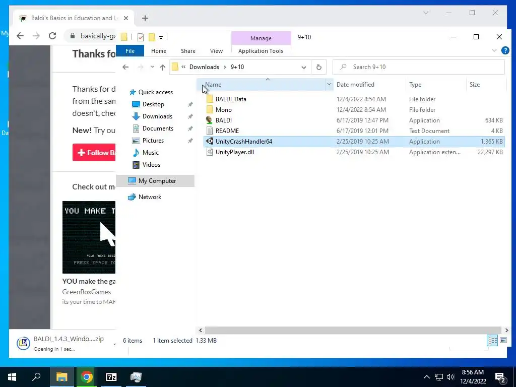This screenshot has width=516, height=387.
Task: Open Downloads in Quick access
Action: [157, 116]
